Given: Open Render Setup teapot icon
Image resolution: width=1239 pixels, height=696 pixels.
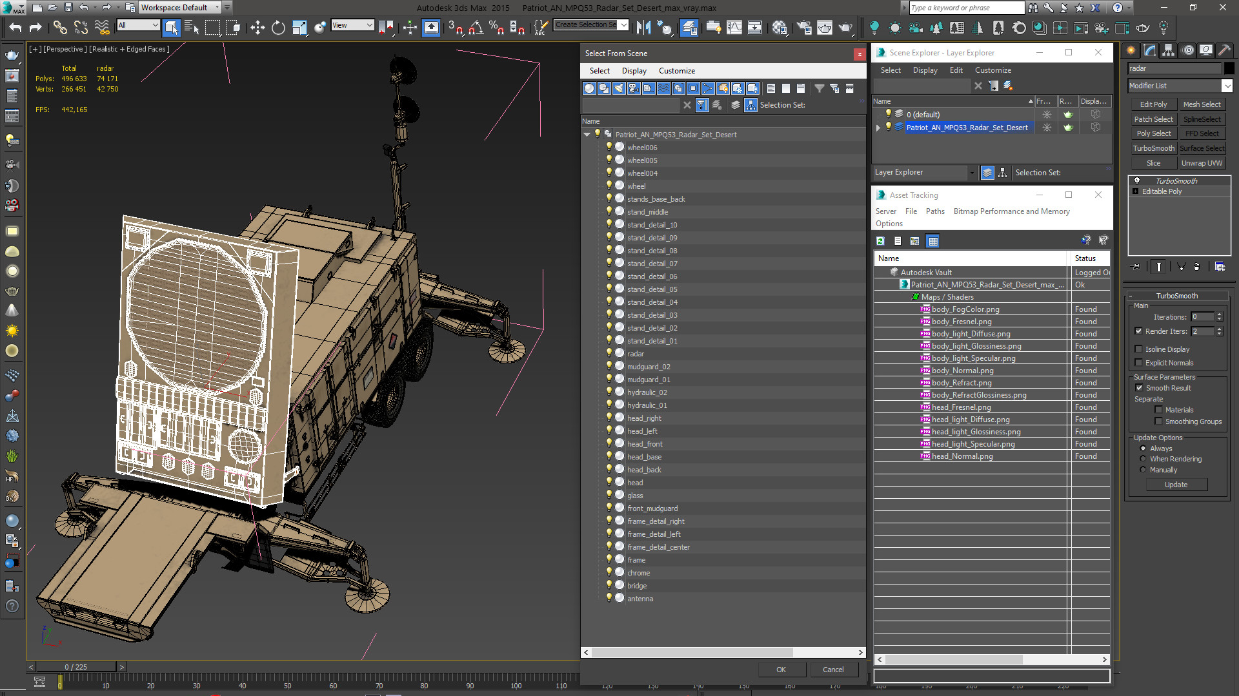Looking at the screenshot, I should pyautogui.click(x=804, y=27).
